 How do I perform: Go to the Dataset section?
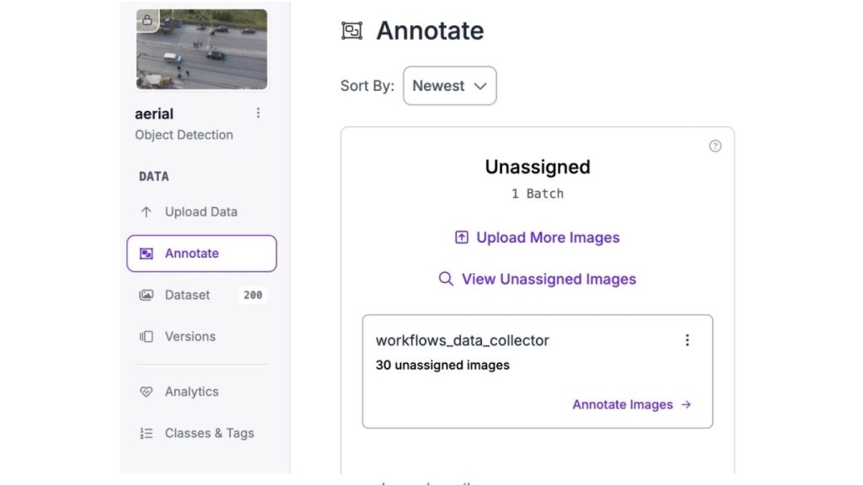click(x=187, y=296)
